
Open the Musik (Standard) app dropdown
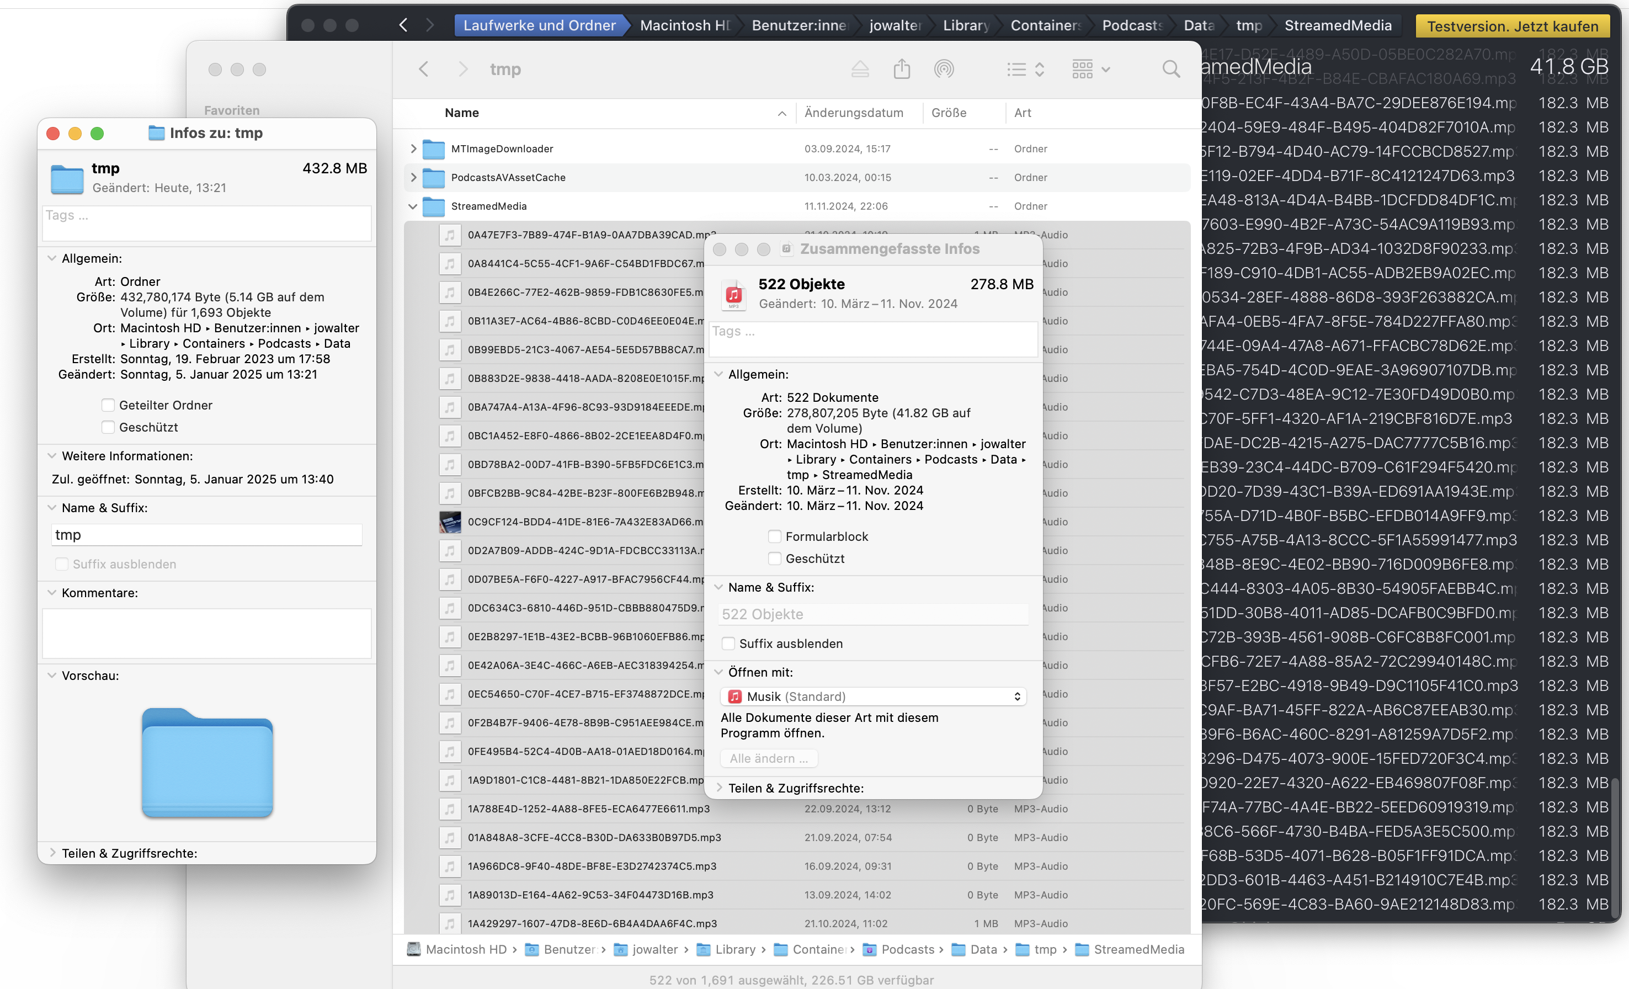click(872, 696)
